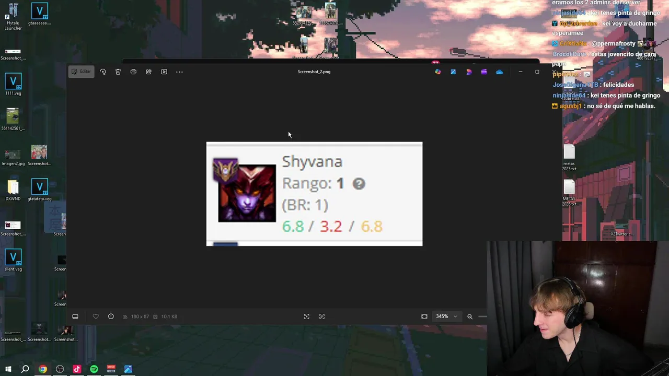
Task: Switch to Photos app in the taskbar
Action: [128, 369]
